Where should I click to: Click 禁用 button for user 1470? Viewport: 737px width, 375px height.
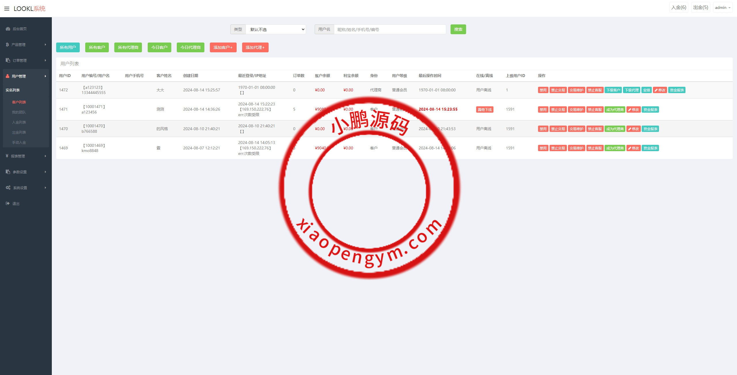[x=543, y=129]
